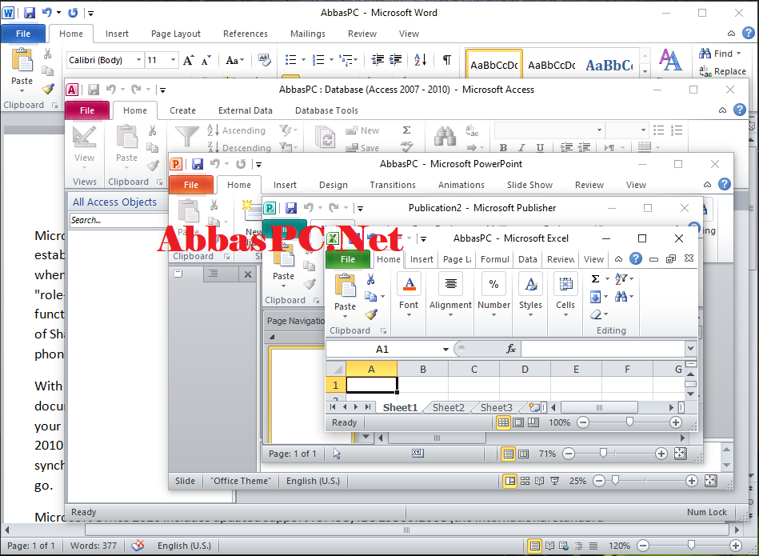Select Slide Sorter view in PowerPoint status bar
This screenshot has width=759, height=556.
coord(525,481)
